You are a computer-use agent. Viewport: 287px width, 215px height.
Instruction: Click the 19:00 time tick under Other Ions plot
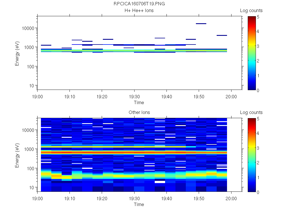(37, 198)
